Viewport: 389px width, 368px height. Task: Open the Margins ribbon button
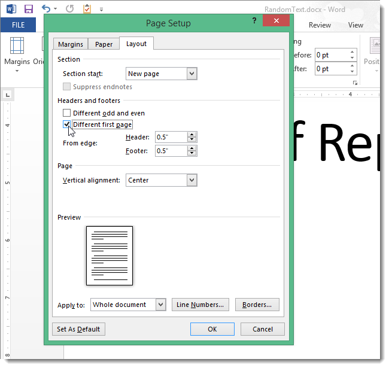(17, 54)
